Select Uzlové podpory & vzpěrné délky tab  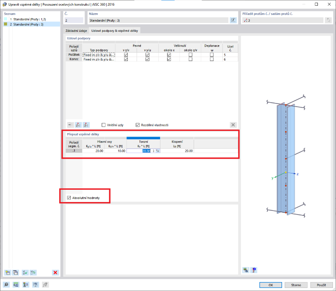click(115, 31)
